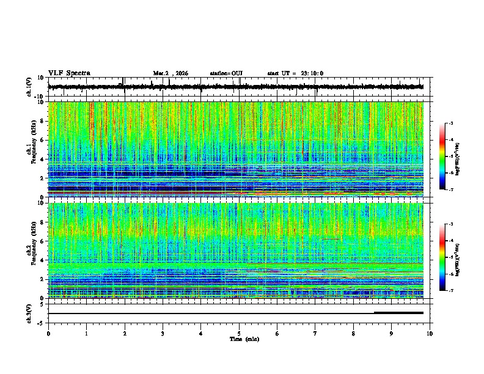Click time axis tick label "10"

click(x=430, y=334)
